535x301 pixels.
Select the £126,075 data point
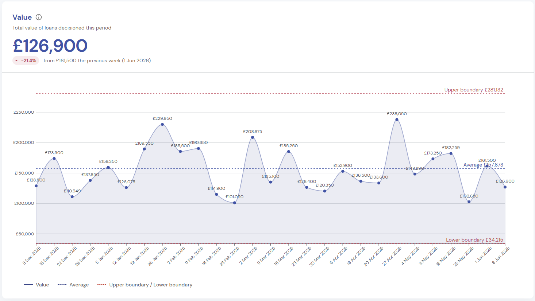pyautogui.click(x=126, y=188)
